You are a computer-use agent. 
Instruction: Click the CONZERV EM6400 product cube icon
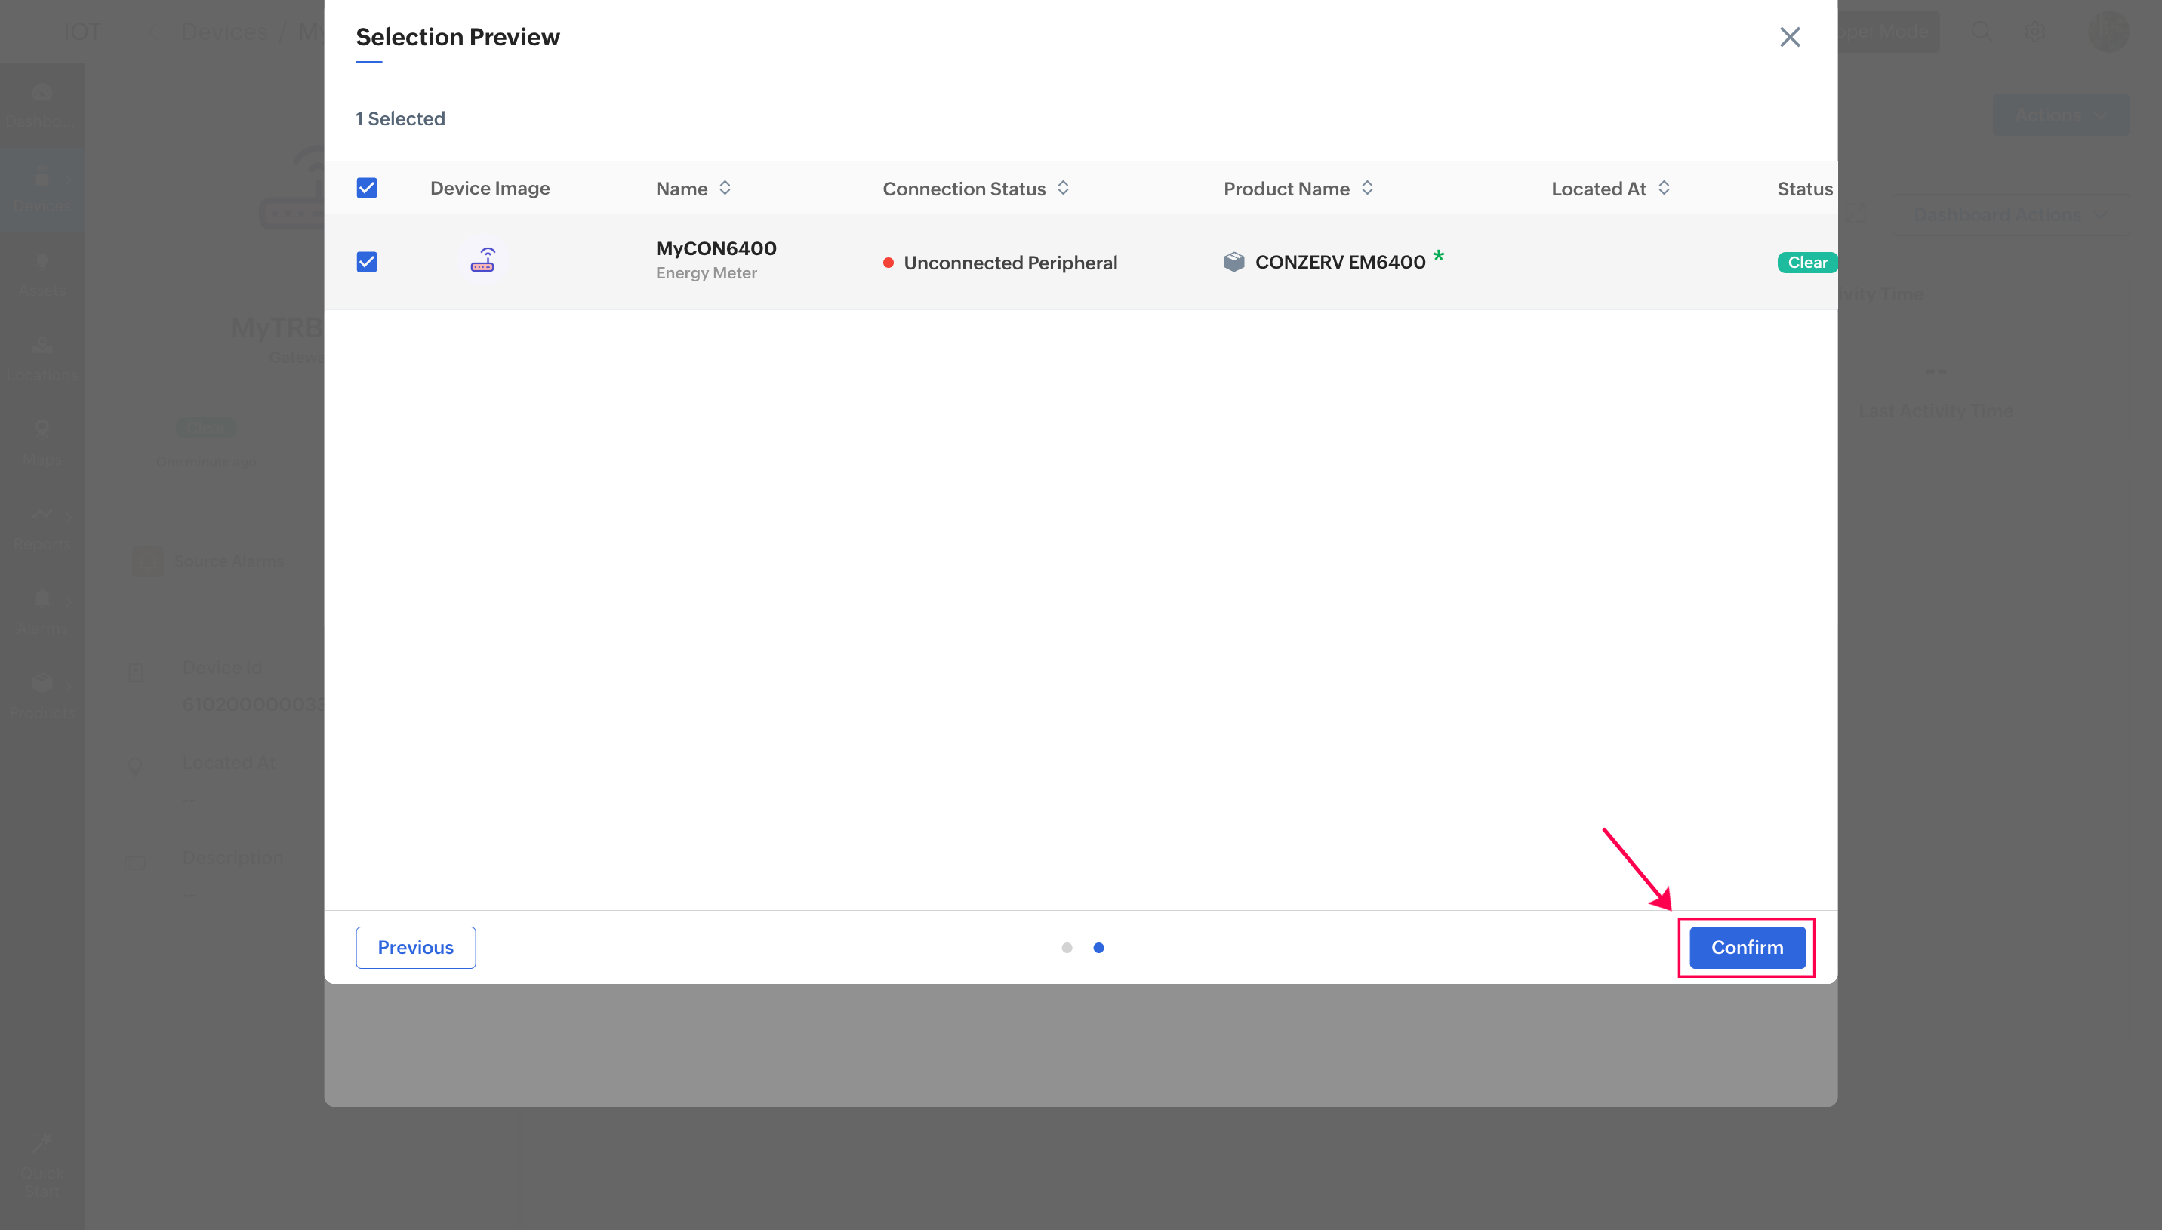coord(1233,262)
